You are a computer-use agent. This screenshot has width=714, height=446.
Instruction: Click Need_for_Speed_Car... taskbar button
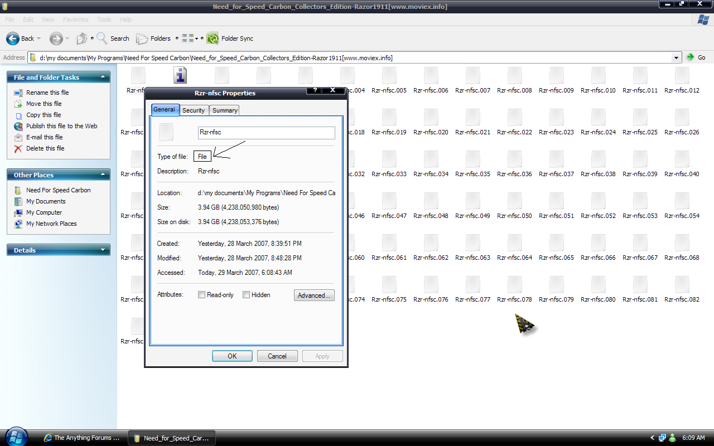click(x=171, y=438)
